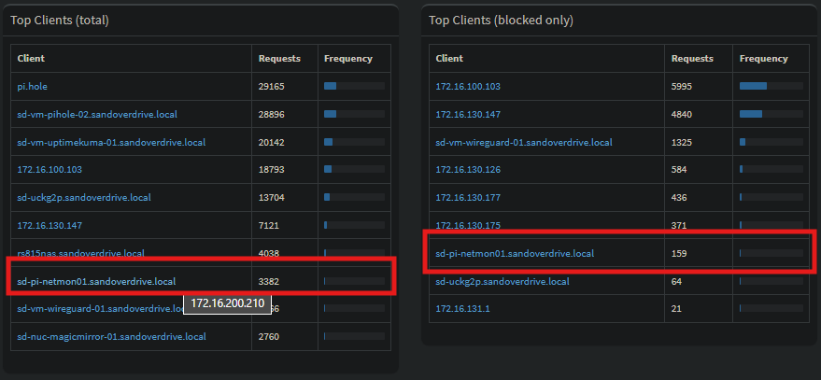
Task: Open sd-nuc-magicmirror-01.sandoverdrive.local client link
Action: coord(111,336)
